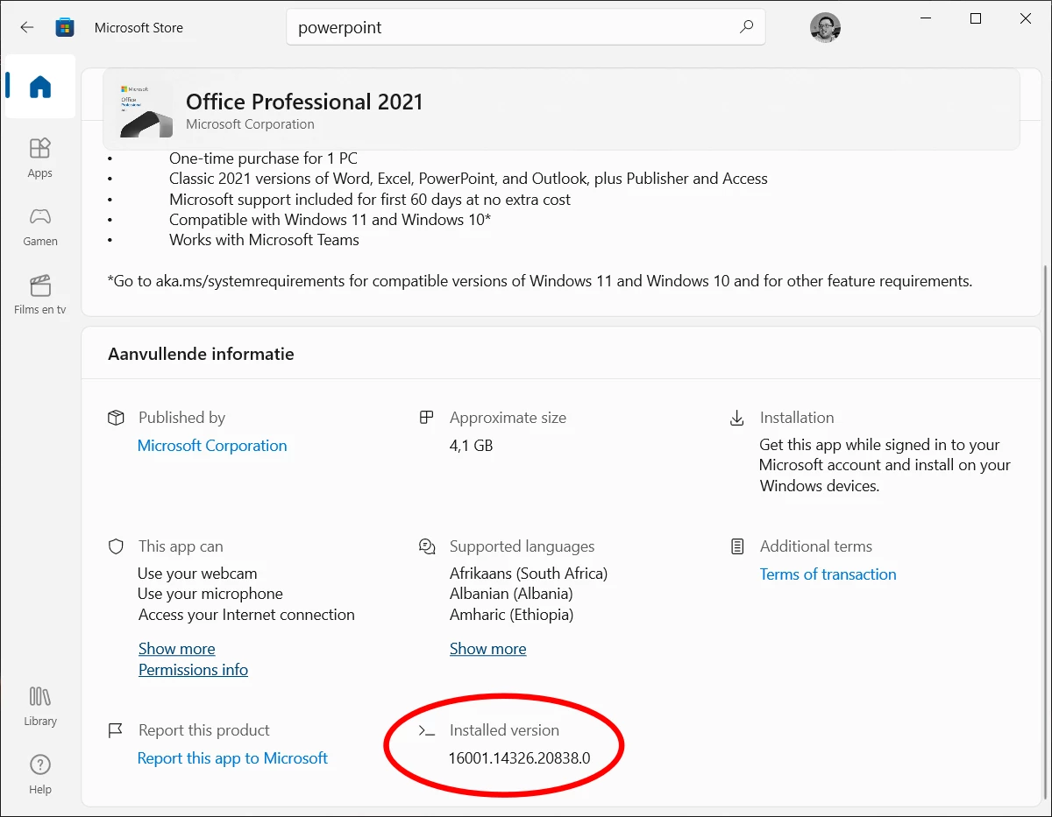The image size is (1052, 817).
Task: Click Use your webcam permission
Action: click(x=198, y=574)
